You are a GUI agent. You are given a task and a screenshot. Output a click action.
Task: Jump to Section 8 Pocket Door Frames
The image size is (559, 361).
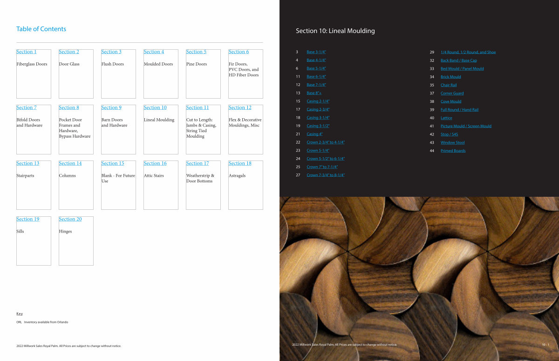point(69,108)
